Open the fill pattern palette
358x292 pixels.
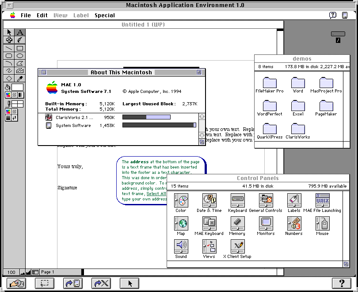(x=15, y=95)
